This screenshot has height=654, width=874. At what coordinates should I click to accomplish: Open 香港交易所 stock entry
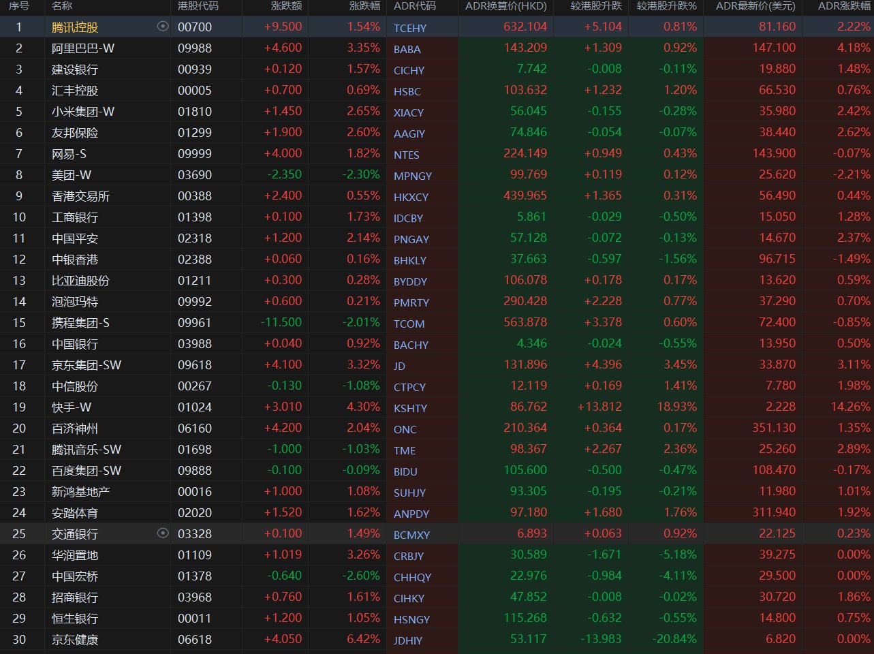[80, 196]
